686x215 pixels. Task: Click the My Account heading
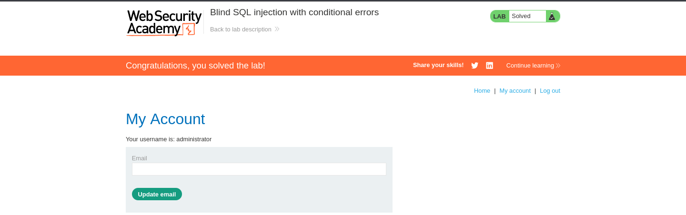165,119
